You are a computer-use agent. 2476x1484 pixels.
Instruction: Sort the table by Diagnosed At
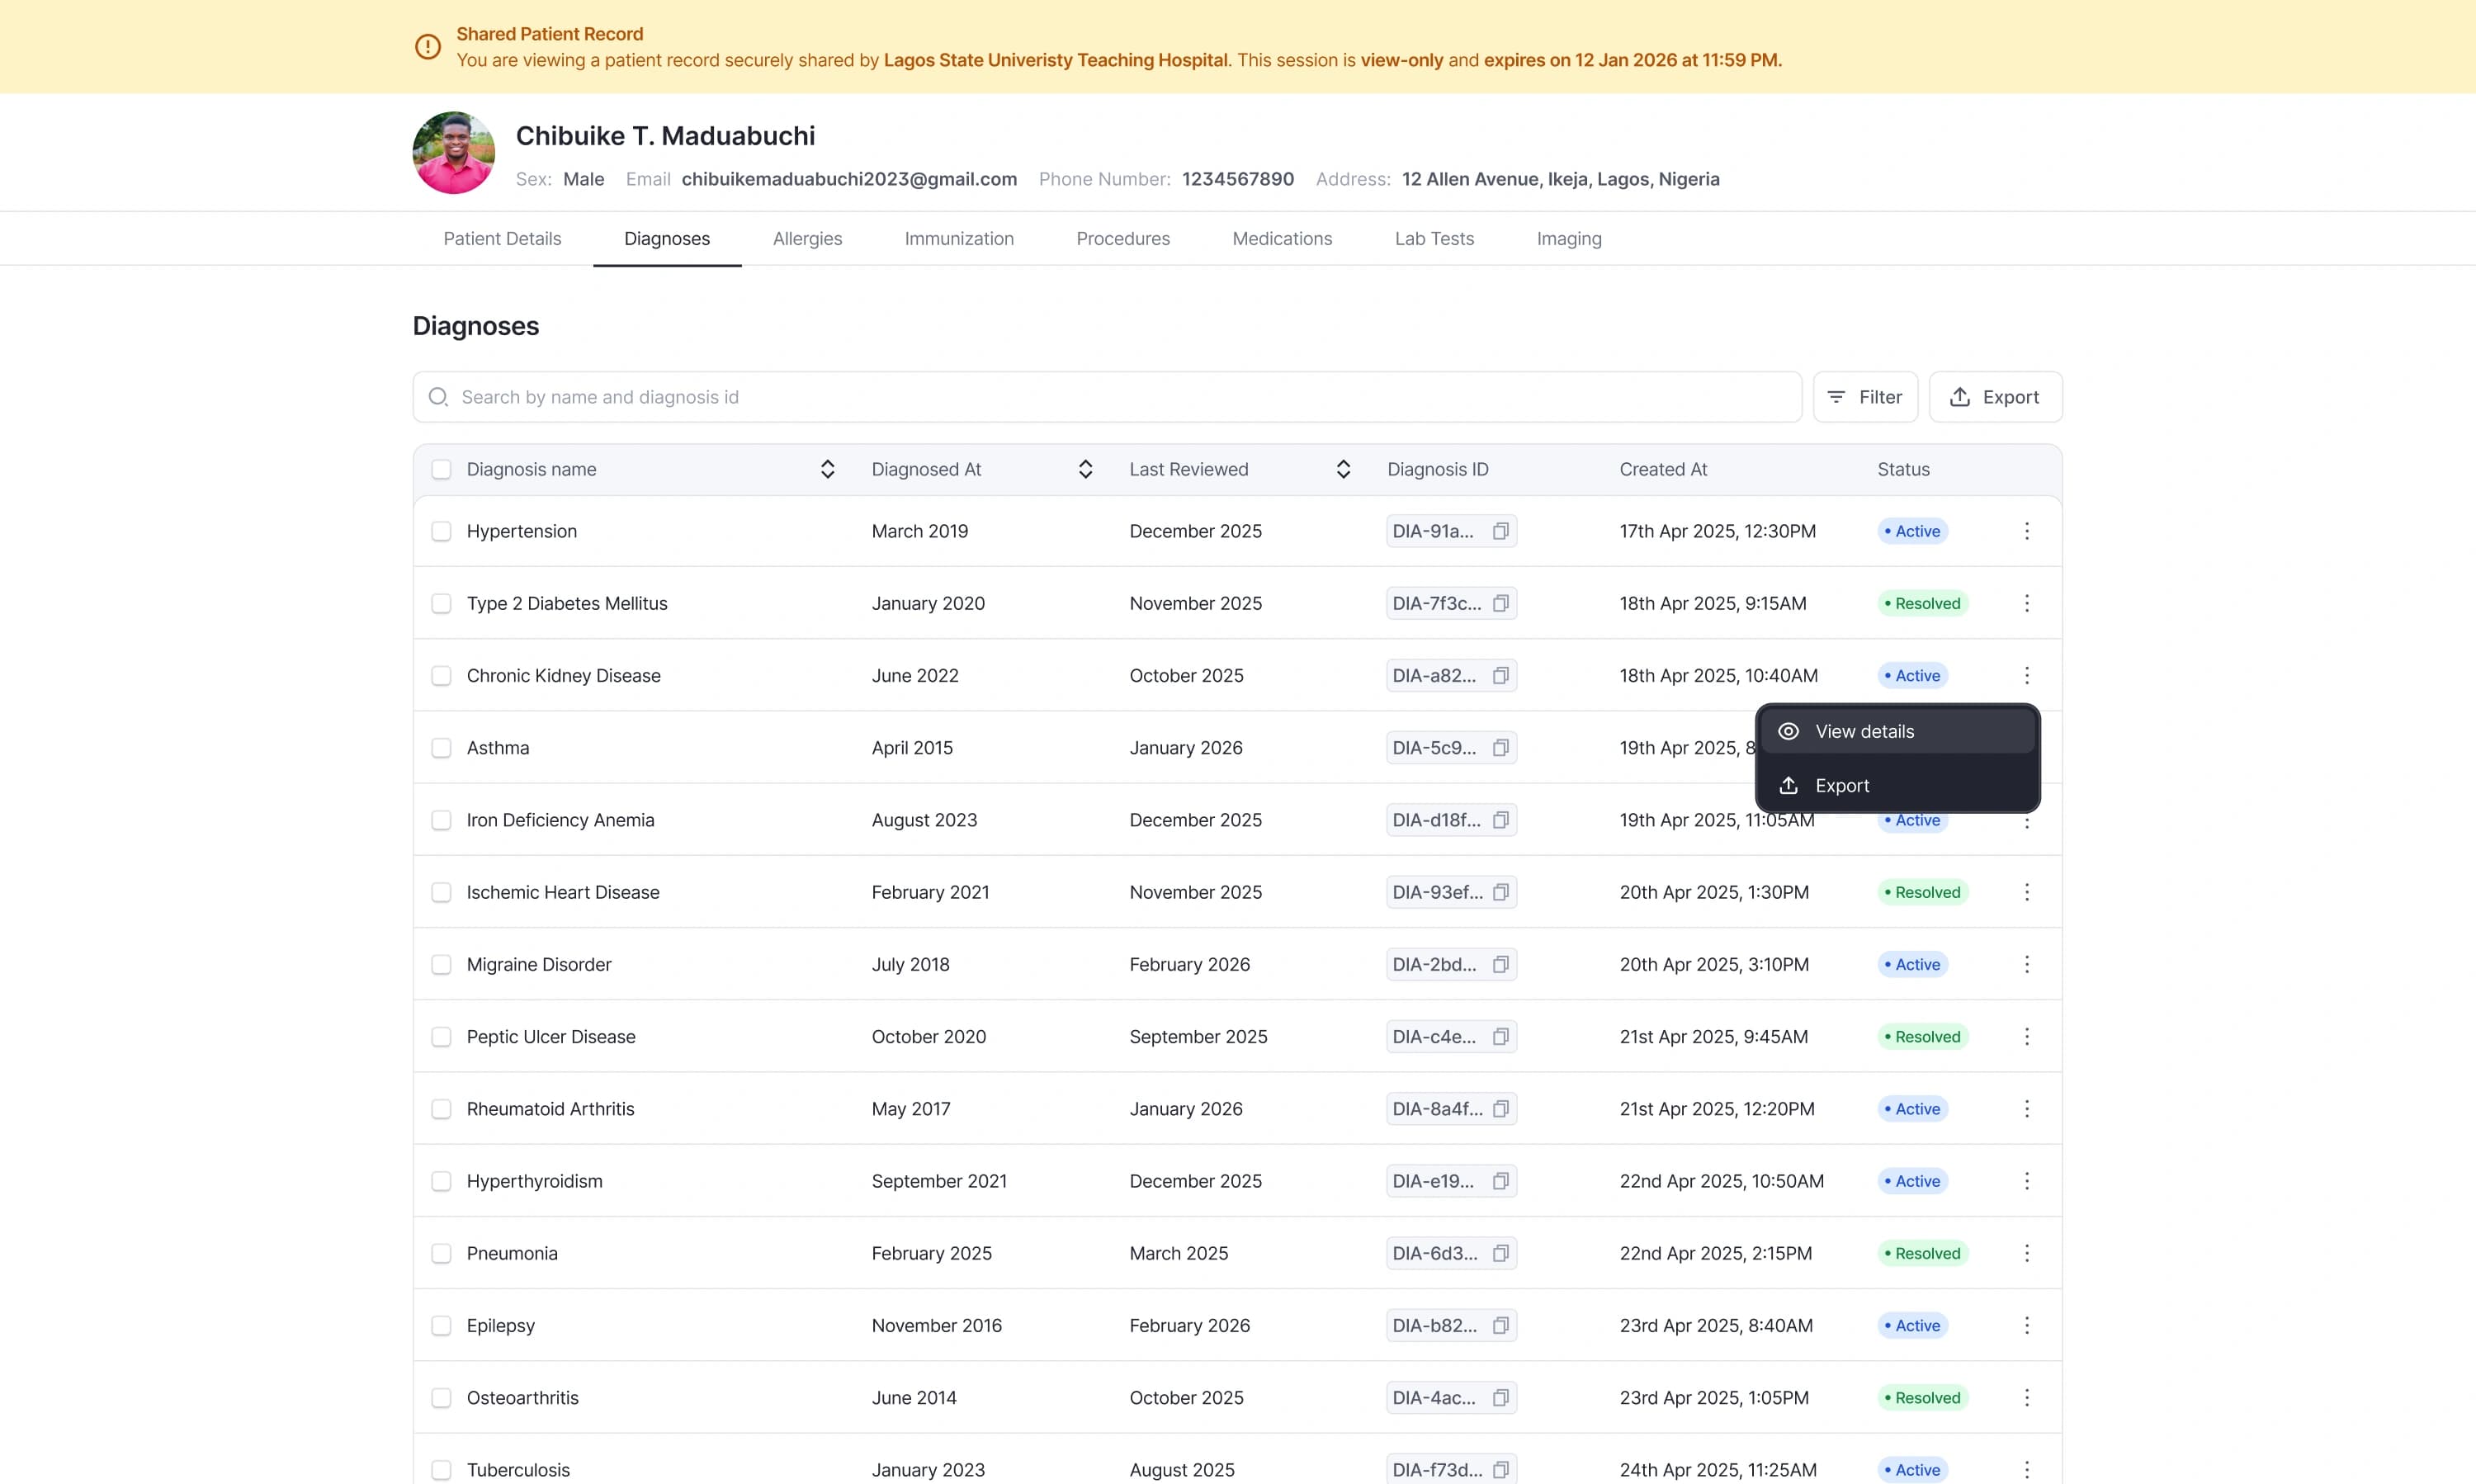pos(1085,470)
